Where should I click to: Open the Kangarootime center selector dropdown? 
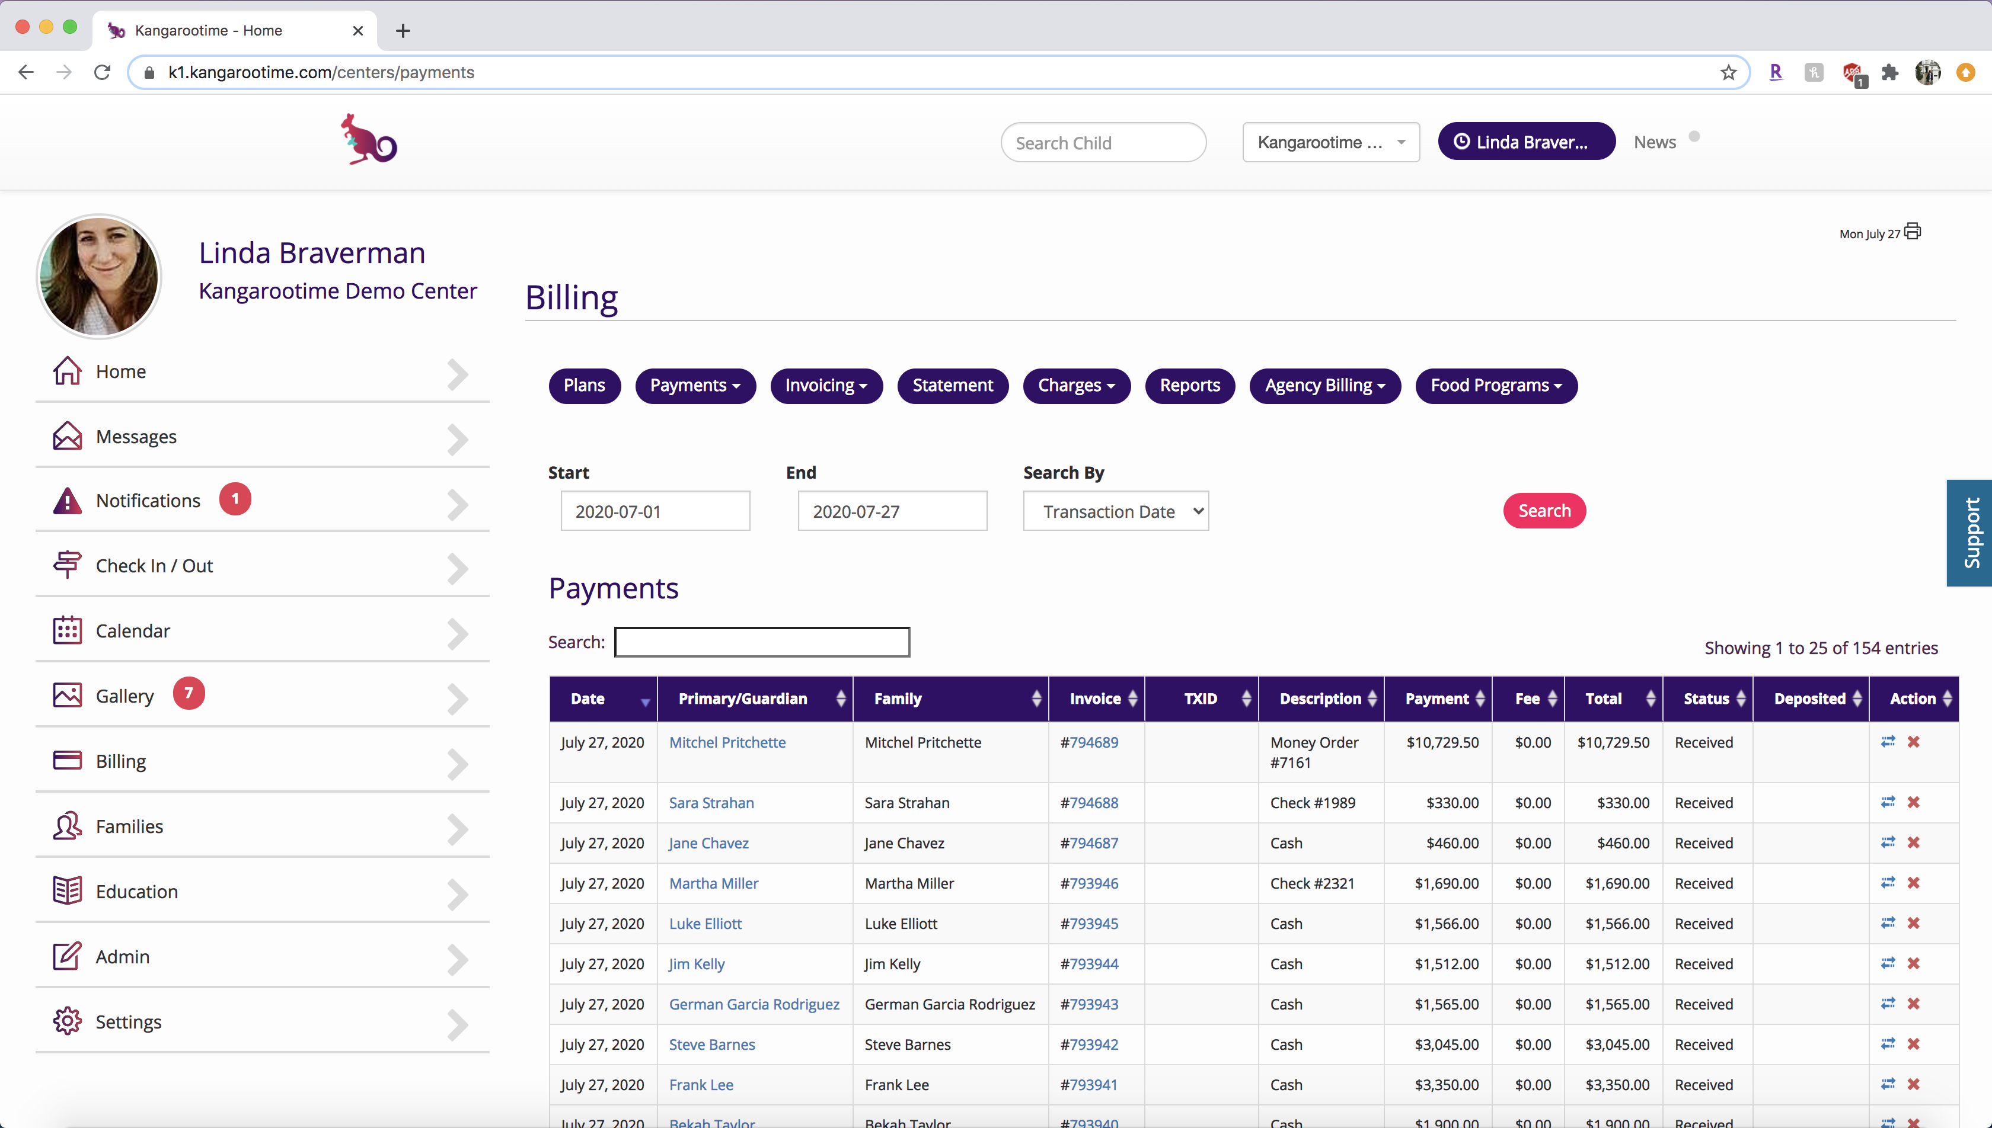(1331, 143)
